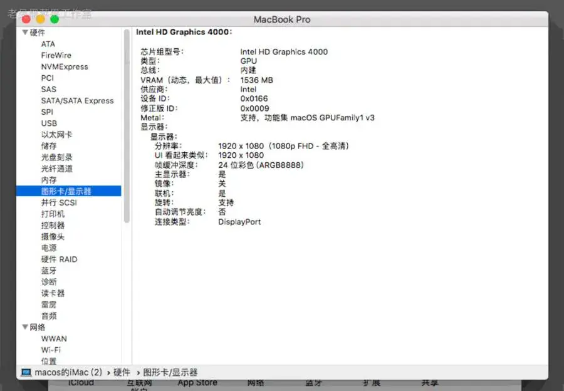Select 读卡器 in the sidebar
Screen dimensions: 564x391
pyautogui.click(x=53, y=293)
